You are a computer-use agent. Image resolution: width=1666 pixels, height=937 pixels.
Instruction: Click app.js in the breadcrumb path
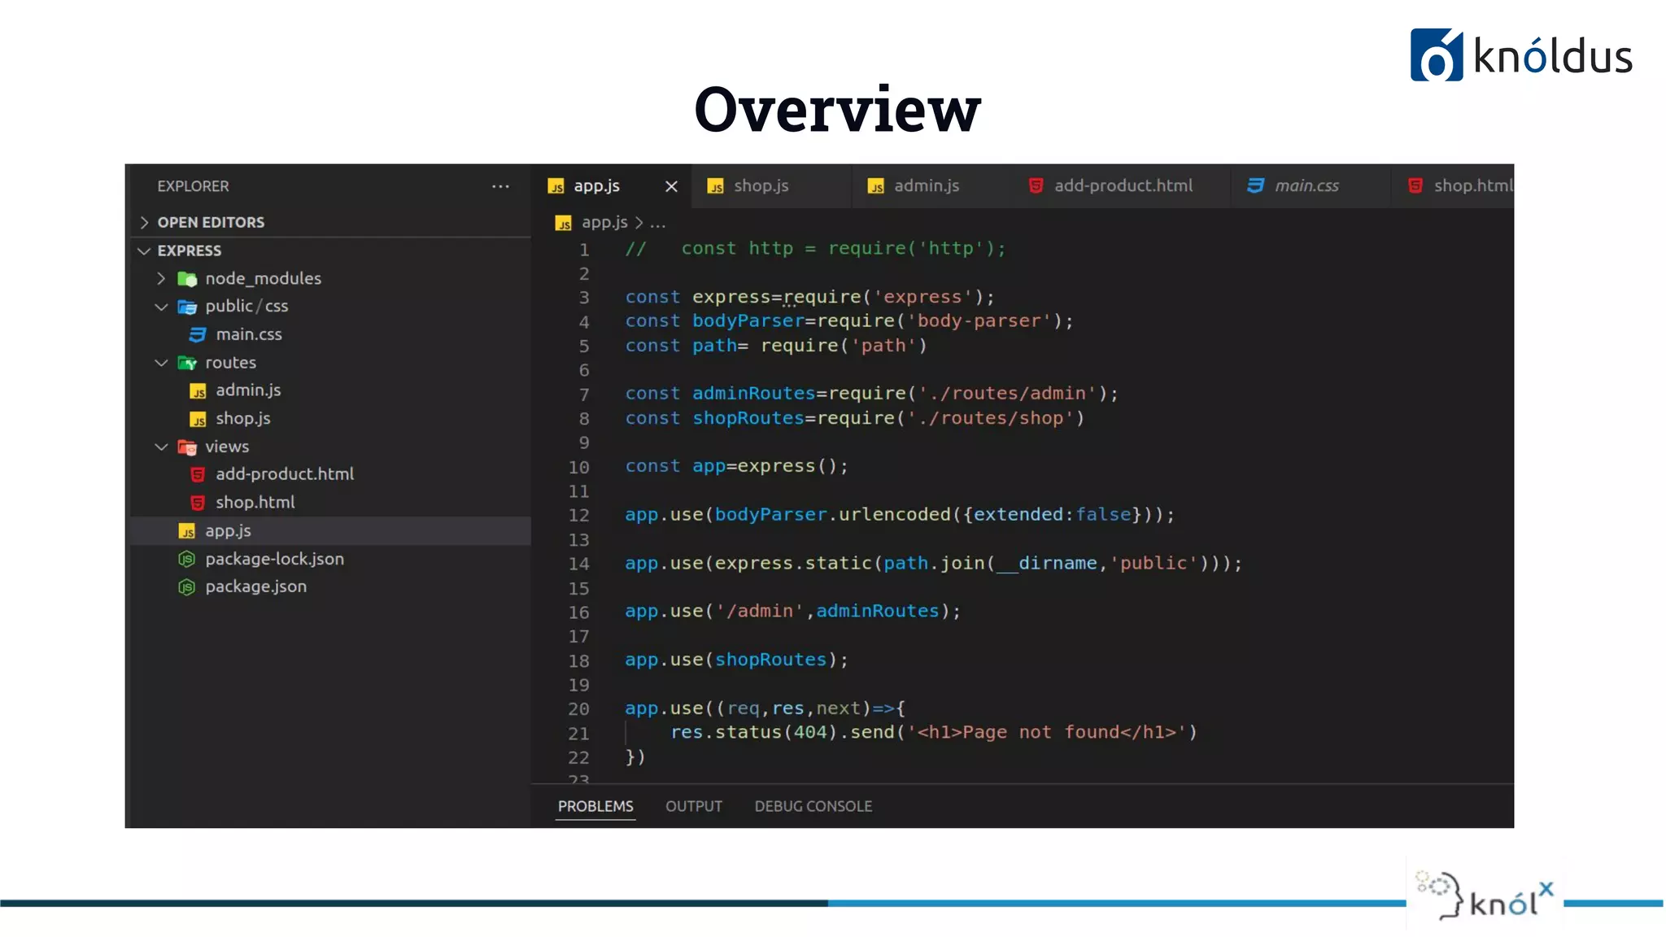tap(604, 222)
